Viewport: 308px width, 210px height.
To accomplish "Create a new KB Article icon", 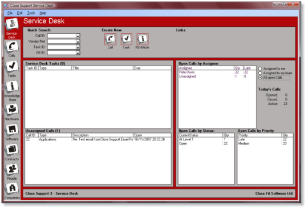I will tap(143, 39).
